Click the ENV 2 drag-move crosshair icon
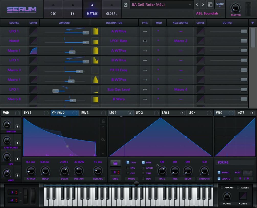Image resolution: width=257 pixels, height=208 pixels. click(x=54, y=113)
